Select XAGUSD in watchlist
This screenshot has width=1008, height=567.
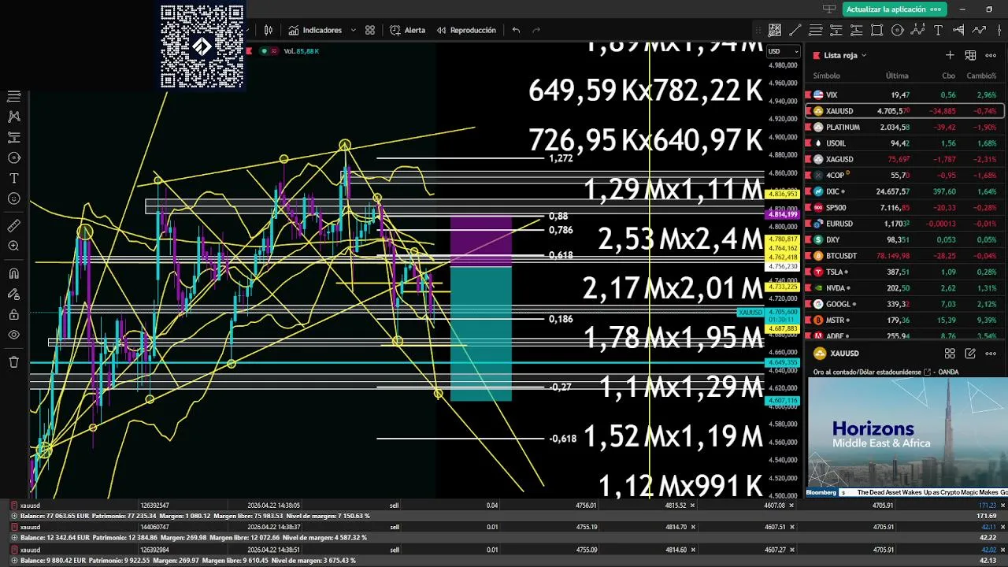[904, 159]
